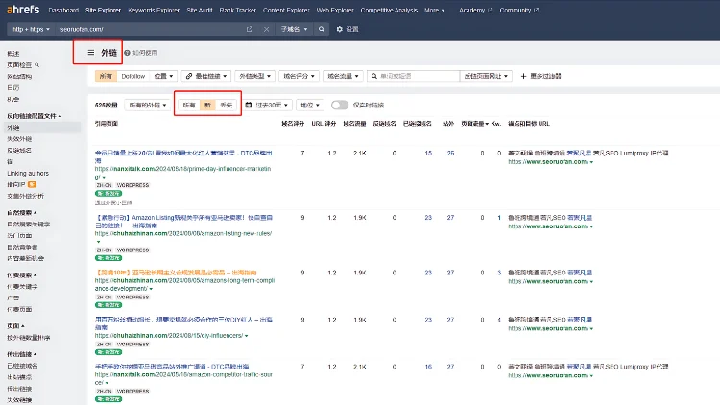Open the 子域名 mode dropdown
This screenshot has width=720, height=405.
click(x=294, y=29)
